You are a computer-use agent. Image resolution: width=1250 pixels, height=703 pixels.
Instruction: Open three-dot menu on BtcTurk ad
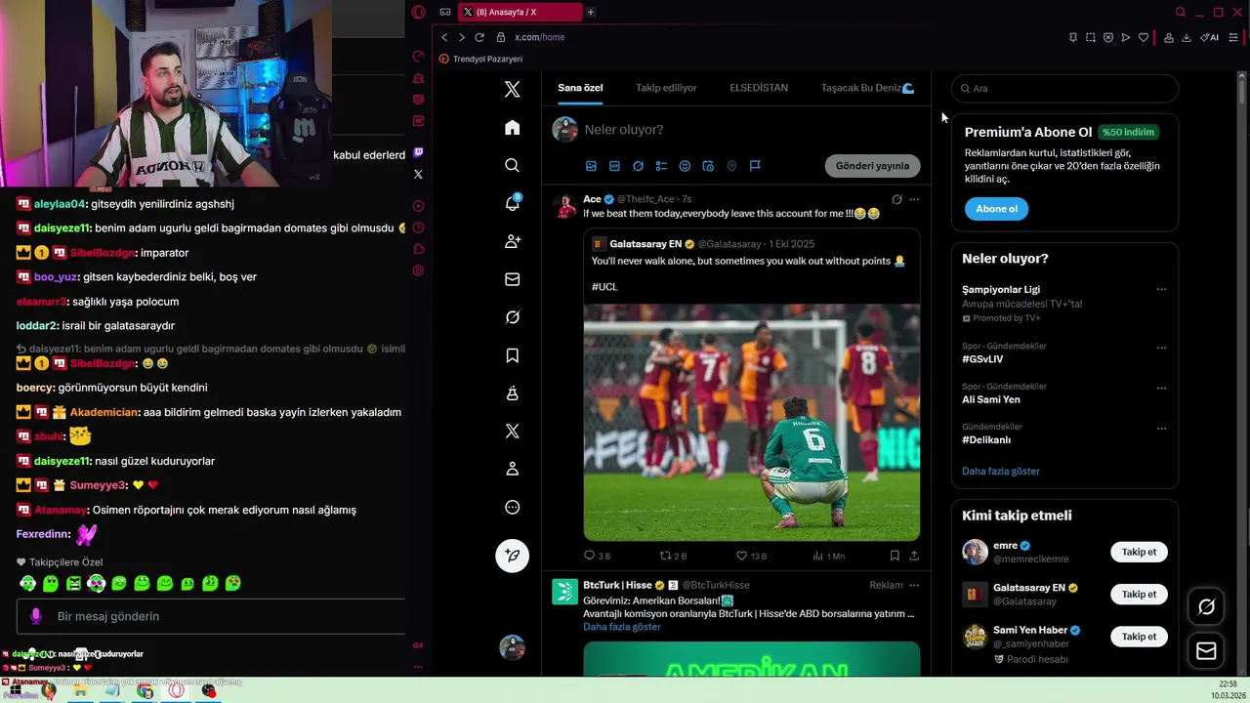(x=914, y=585)
